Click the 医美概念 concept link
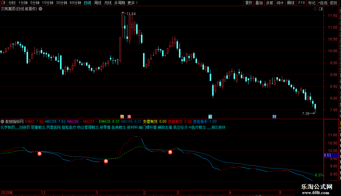The height and width of the screenshot is (196, 341). tap(119, 127)
